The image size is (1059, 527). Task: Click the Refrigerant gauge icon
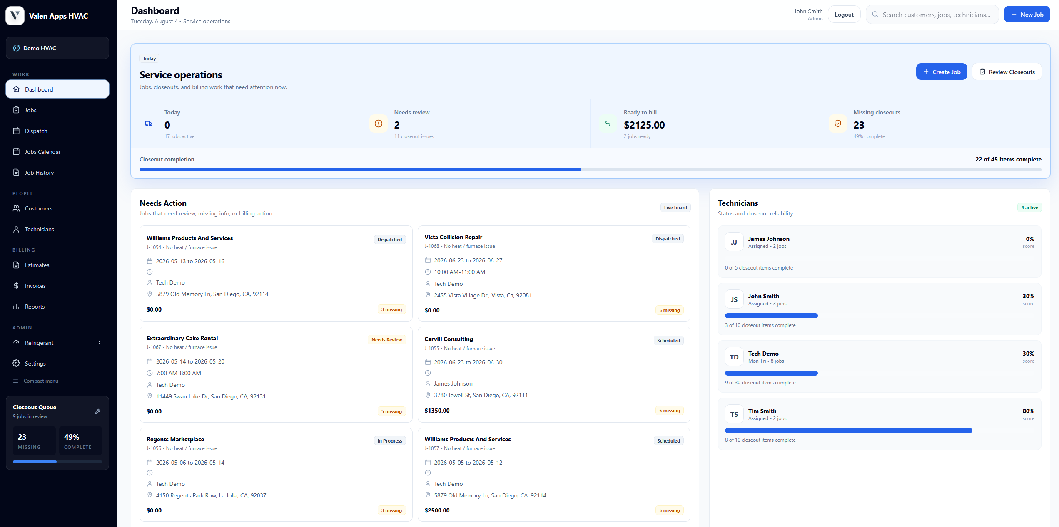[x=16, y=342]
